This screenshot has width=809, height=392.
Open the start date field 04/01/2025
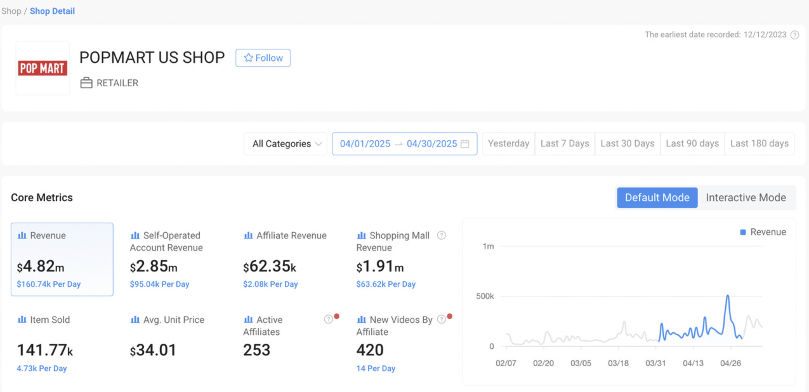click(365, 144)
